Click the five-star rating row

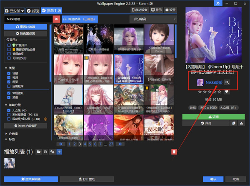pyautogui.click(x=210, y=92)
